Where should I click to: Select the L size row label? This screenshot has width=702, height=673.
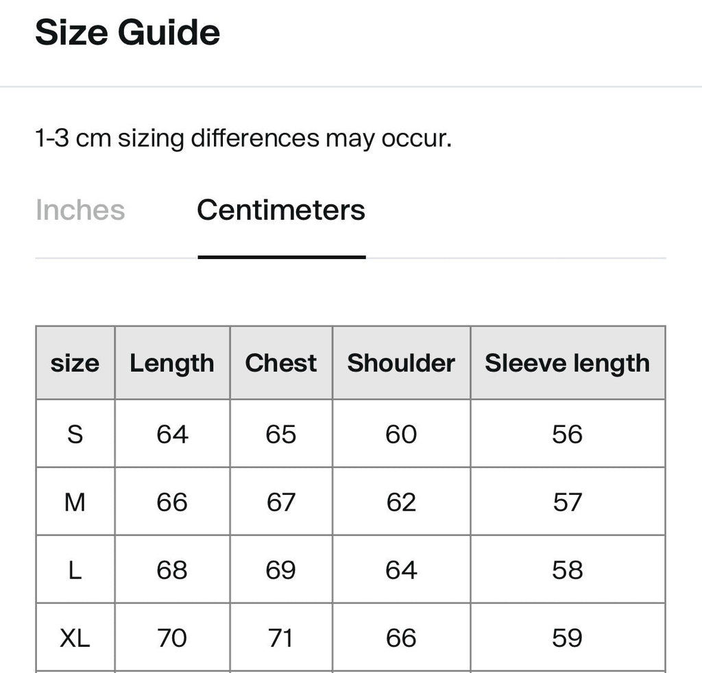[75, 570]
